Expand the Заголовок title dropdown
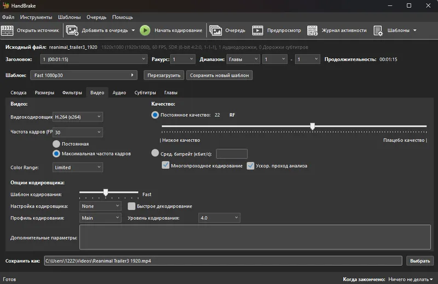Image resolution: width=438 pixels, height=284 pixels. coord(94,59)
